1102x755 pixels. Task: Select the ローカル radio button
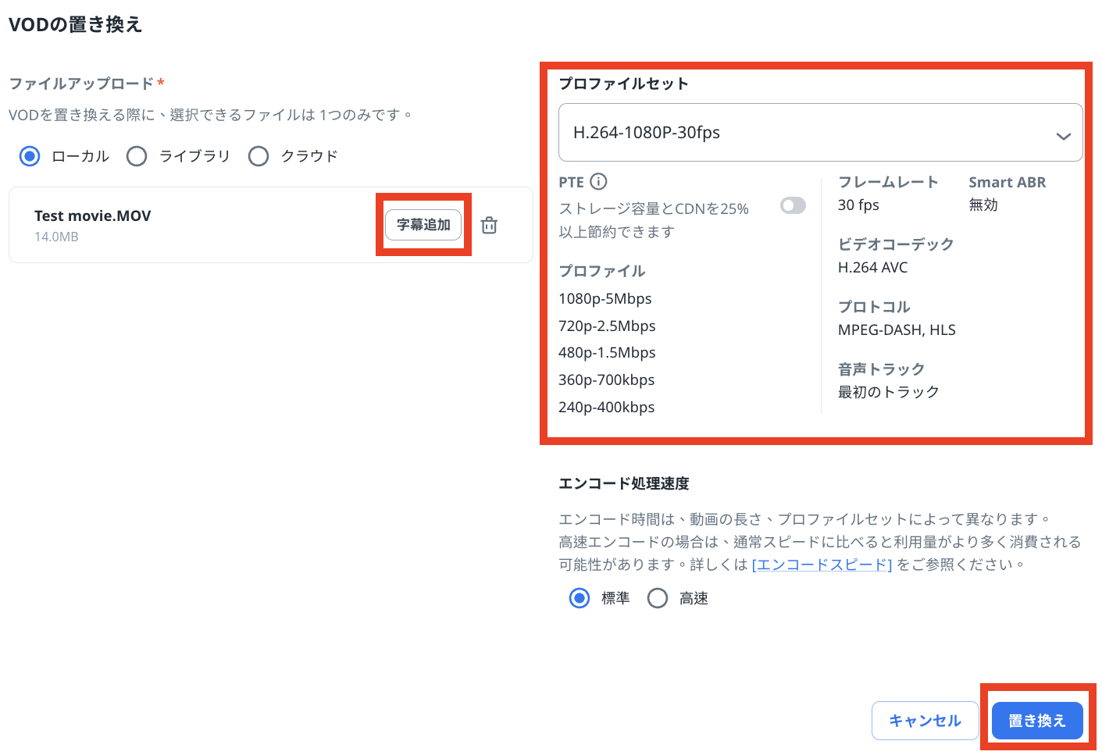(30, 156)
